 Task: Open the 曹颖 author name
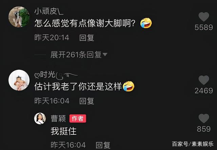58,119
